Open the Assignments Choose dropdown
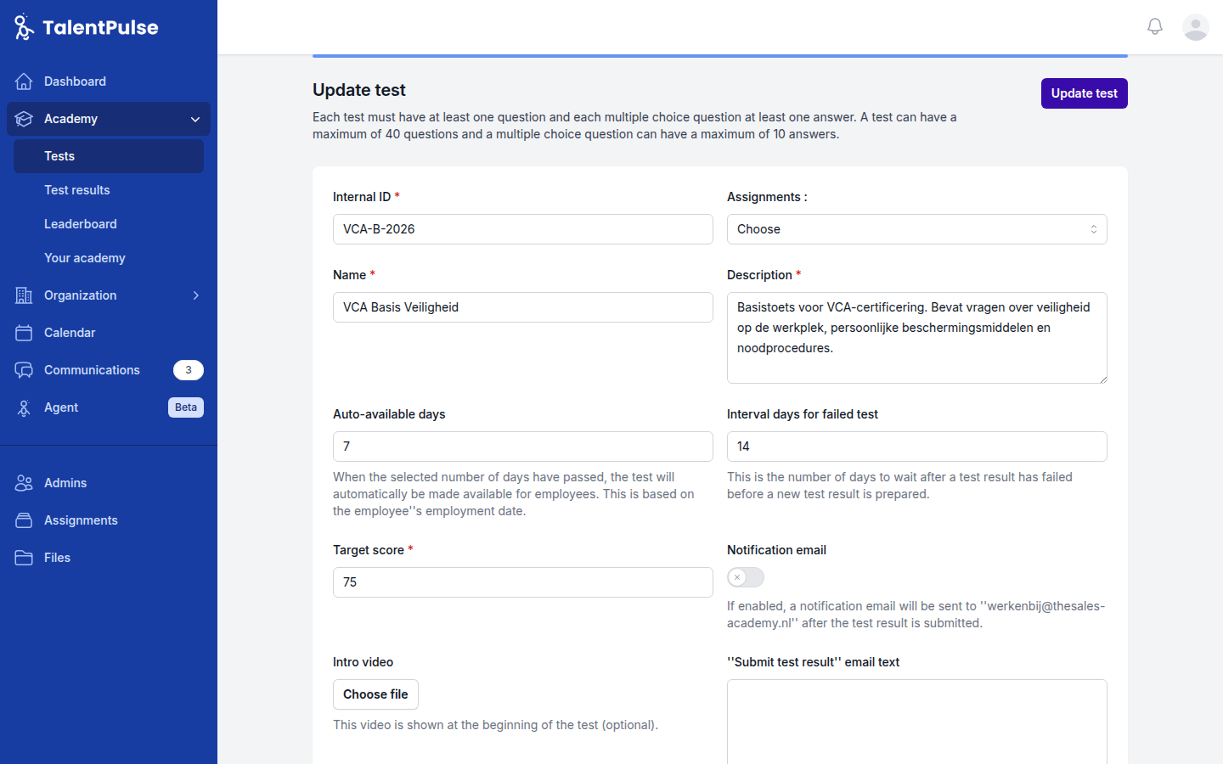This screenshot has width=1223, height=764. pyautogui.click(x=916, y=229)
